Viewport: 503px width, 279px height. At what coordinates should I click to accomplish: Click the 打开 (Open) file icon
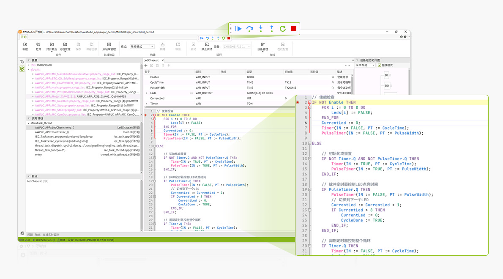coord(38,44)
